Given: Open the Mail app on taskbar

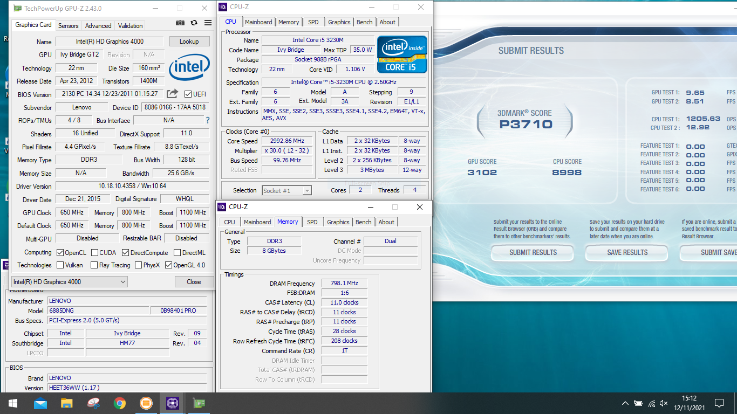Looking at the screenshot, I should [40, 403].
